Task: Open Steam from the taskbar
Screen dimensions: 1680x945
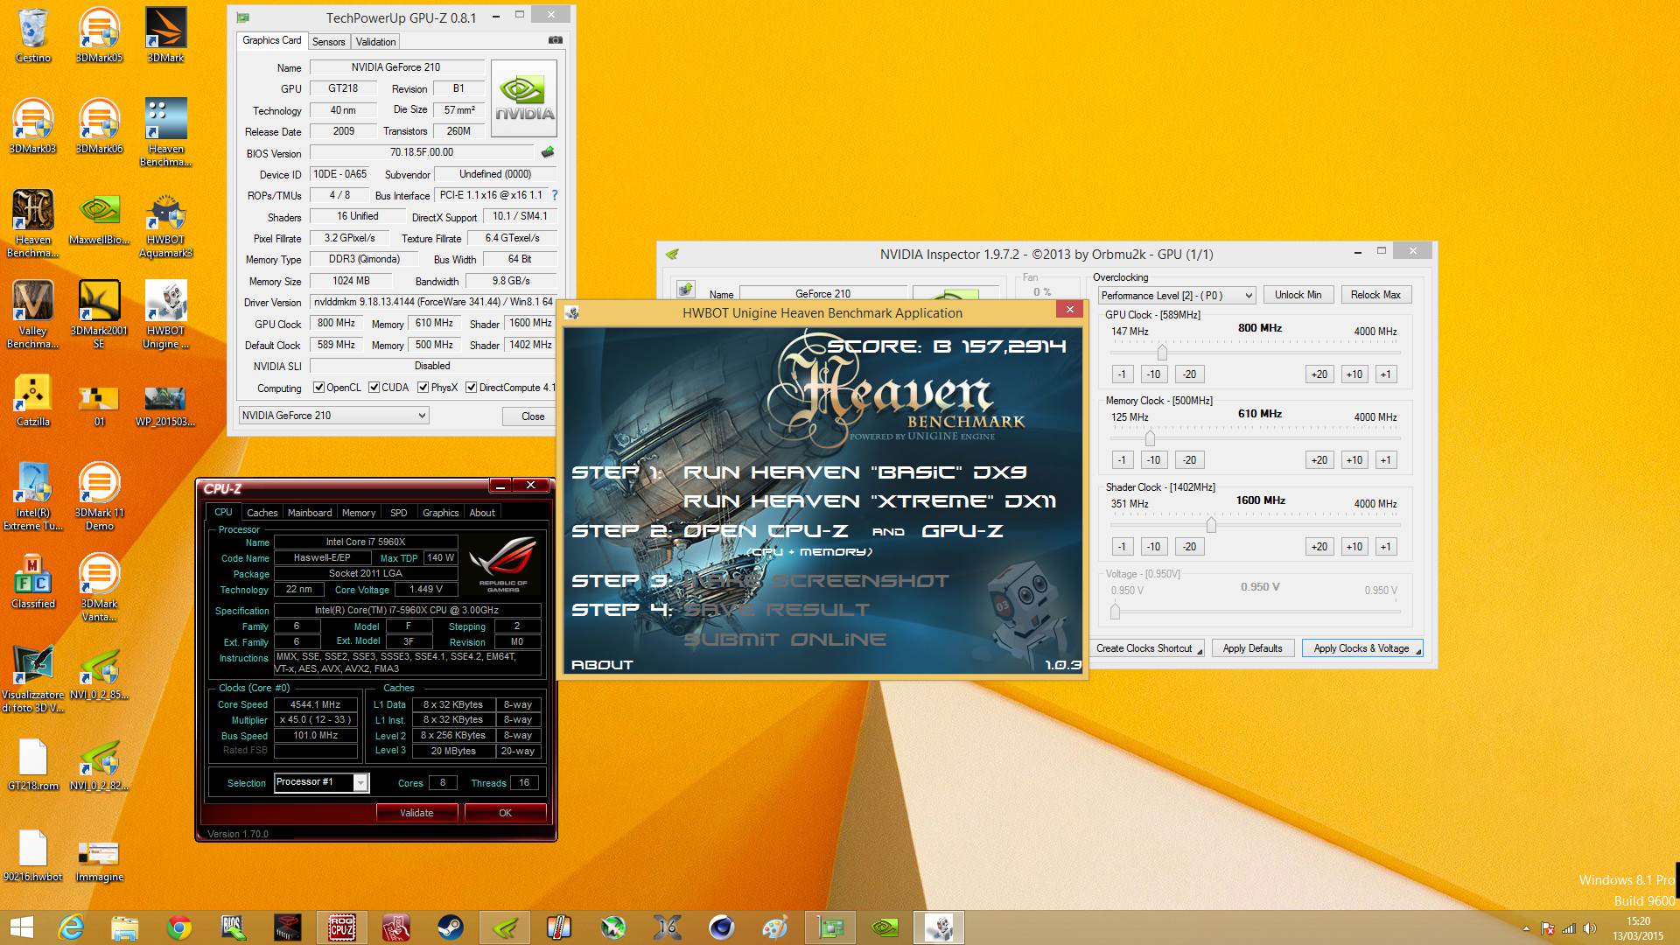Action: 451,927
